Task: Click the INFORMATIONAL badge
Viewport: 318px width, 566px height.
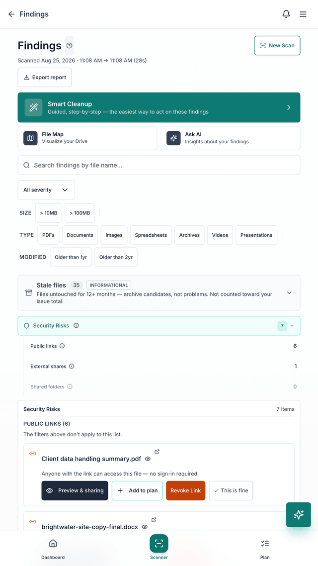Action: pyautogui.click(x=109, y=285)
